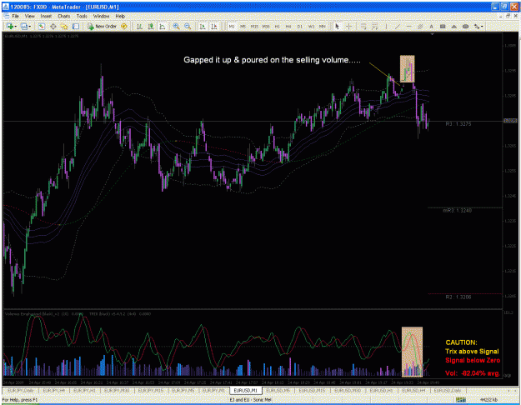
Task: Switch to bar chart display
Action: (x=139, y=26)
